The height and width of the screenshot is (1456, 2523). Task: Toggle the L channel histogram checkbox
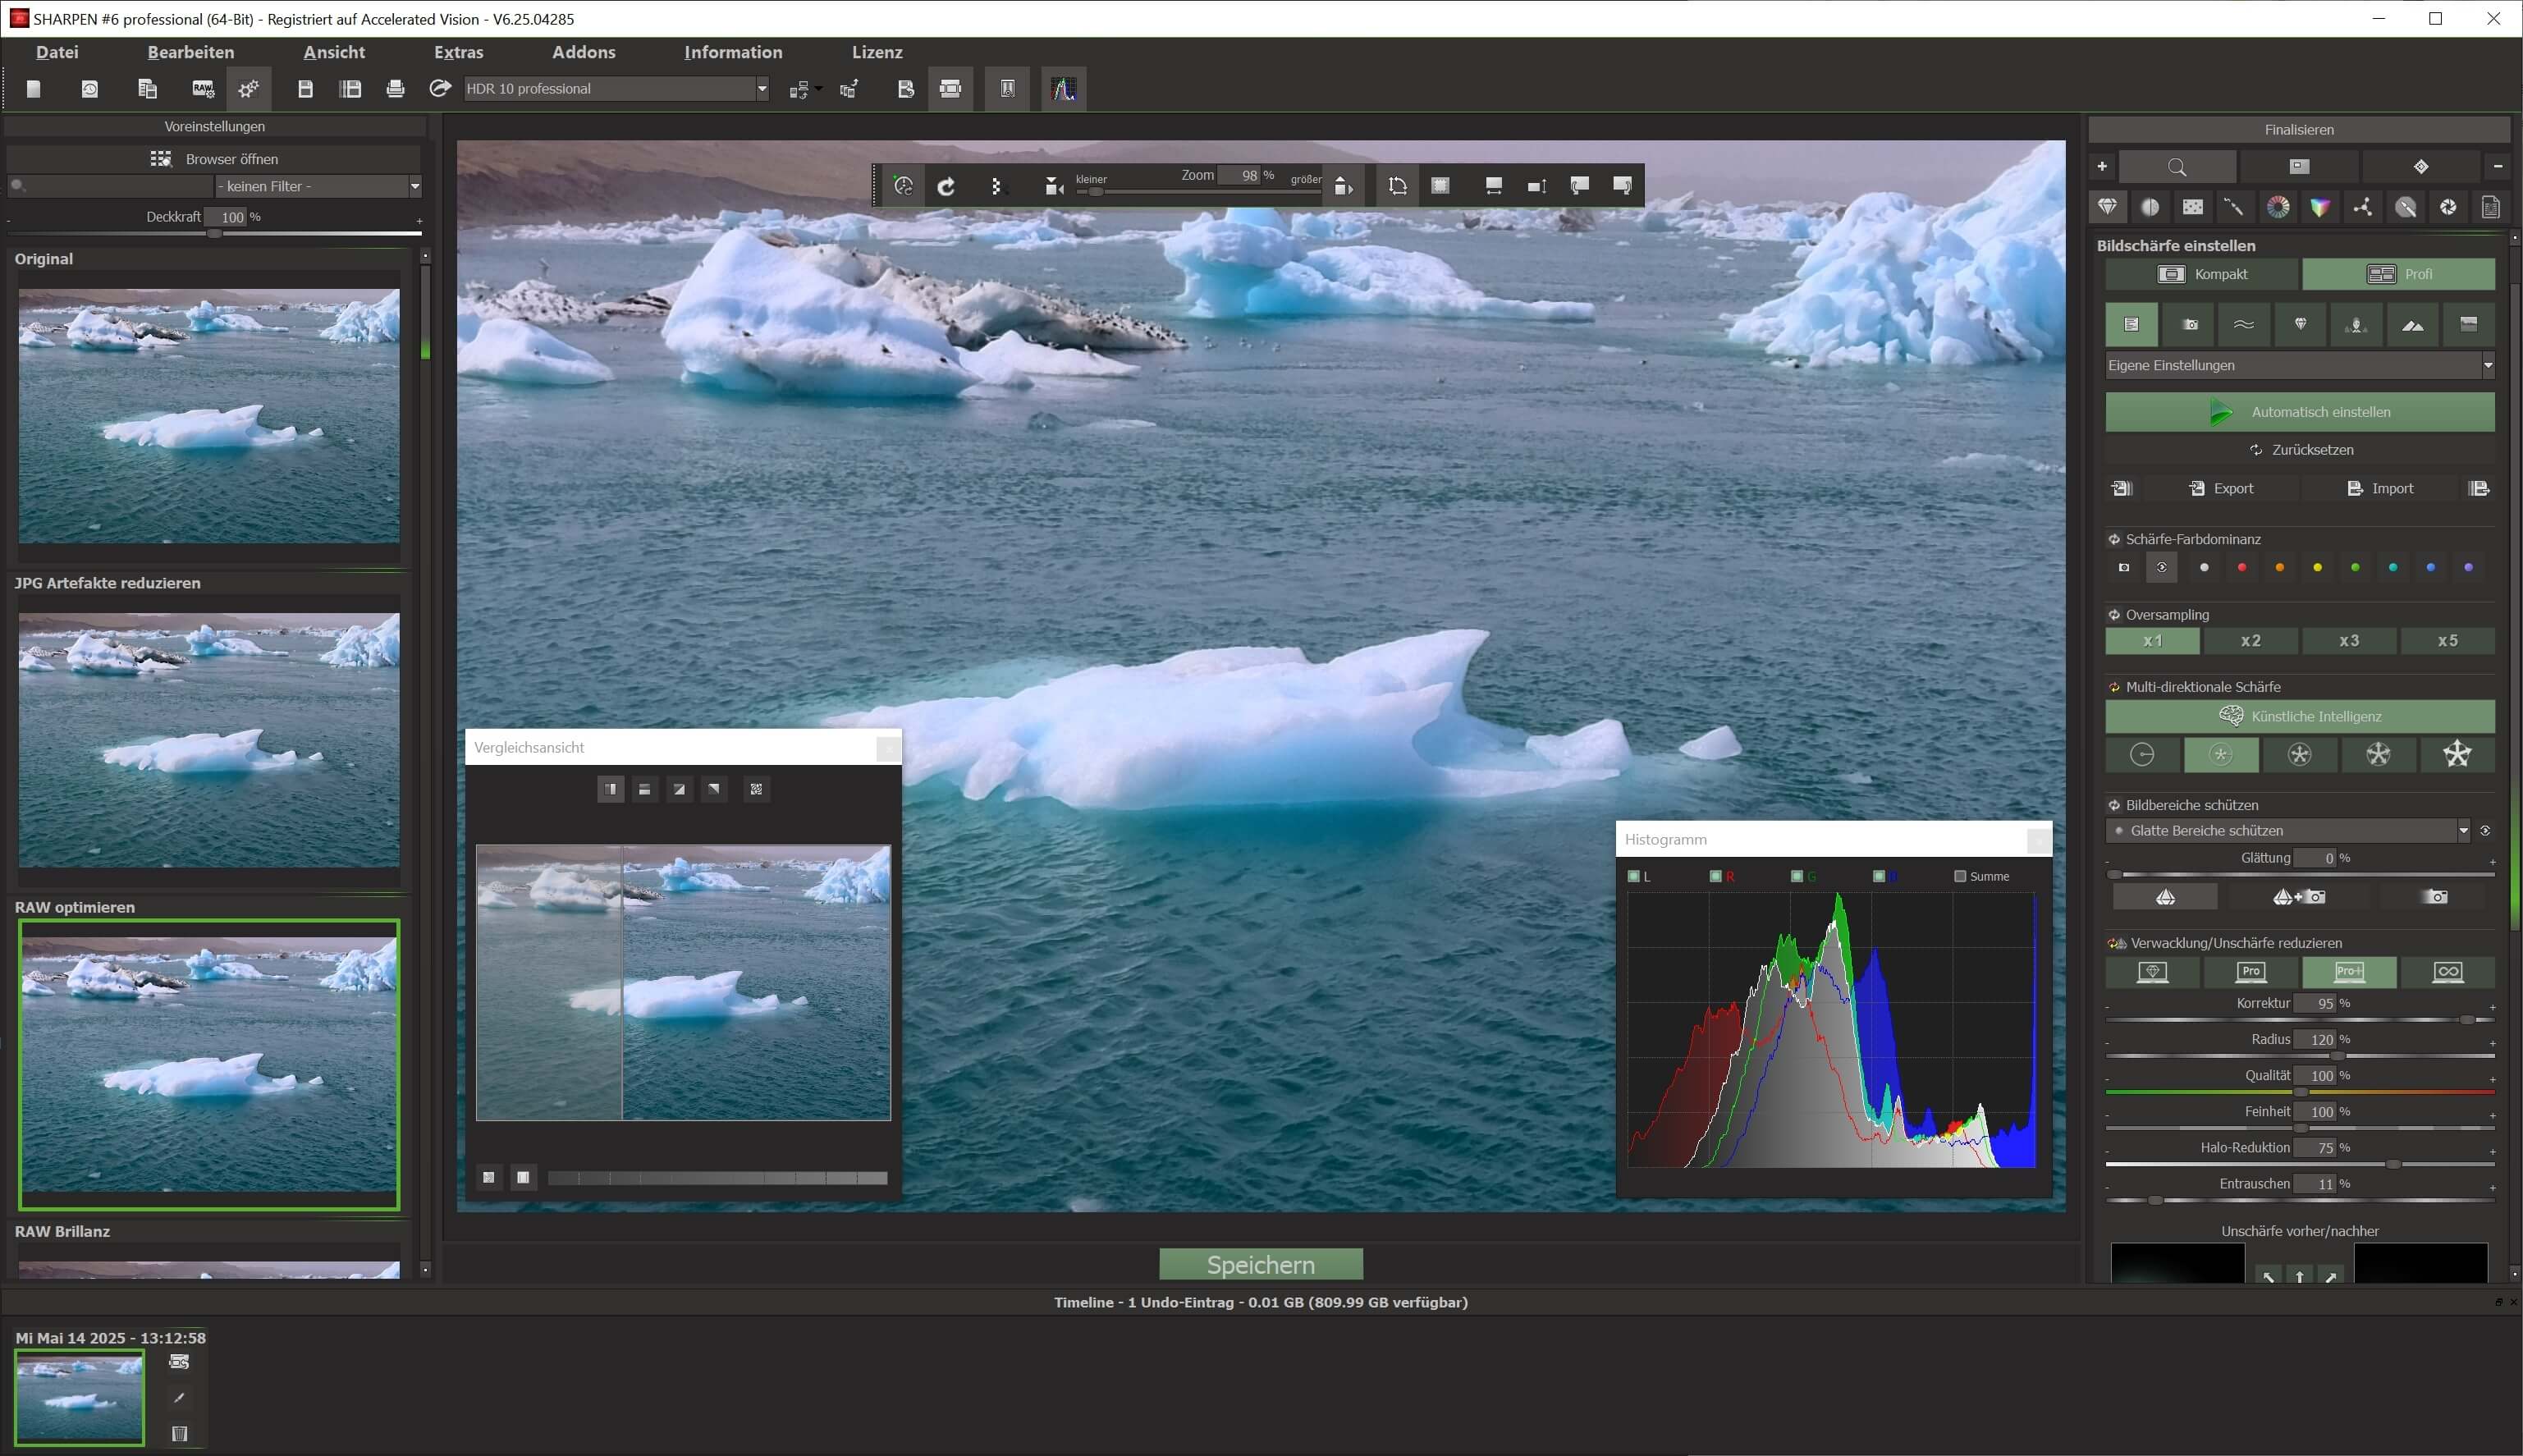click(x=1634, y=876)
